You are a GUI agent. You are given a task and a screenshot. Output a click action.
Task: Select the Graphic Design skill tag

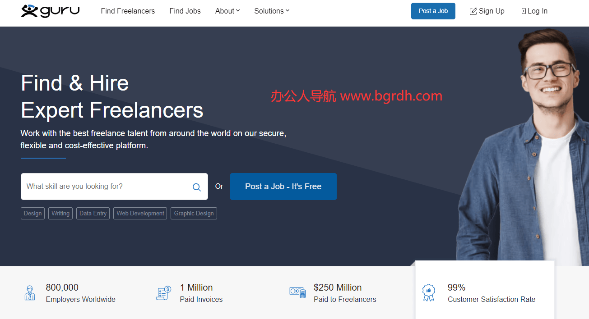194,214
